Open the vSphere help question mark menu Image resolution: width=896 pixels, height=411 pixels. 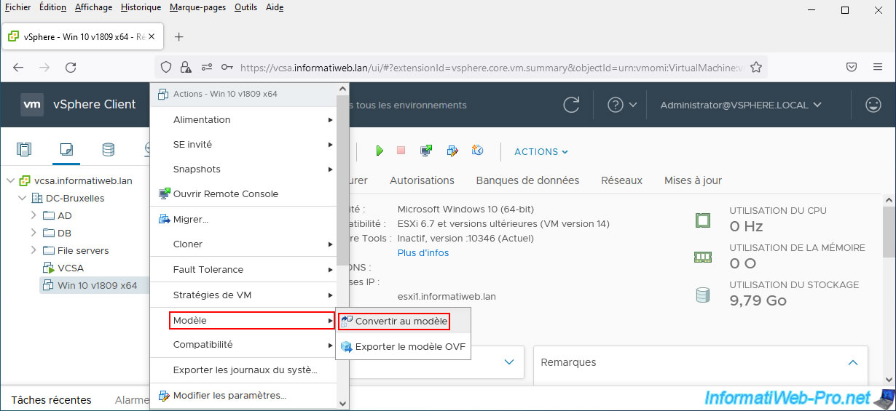coord(623,105)
